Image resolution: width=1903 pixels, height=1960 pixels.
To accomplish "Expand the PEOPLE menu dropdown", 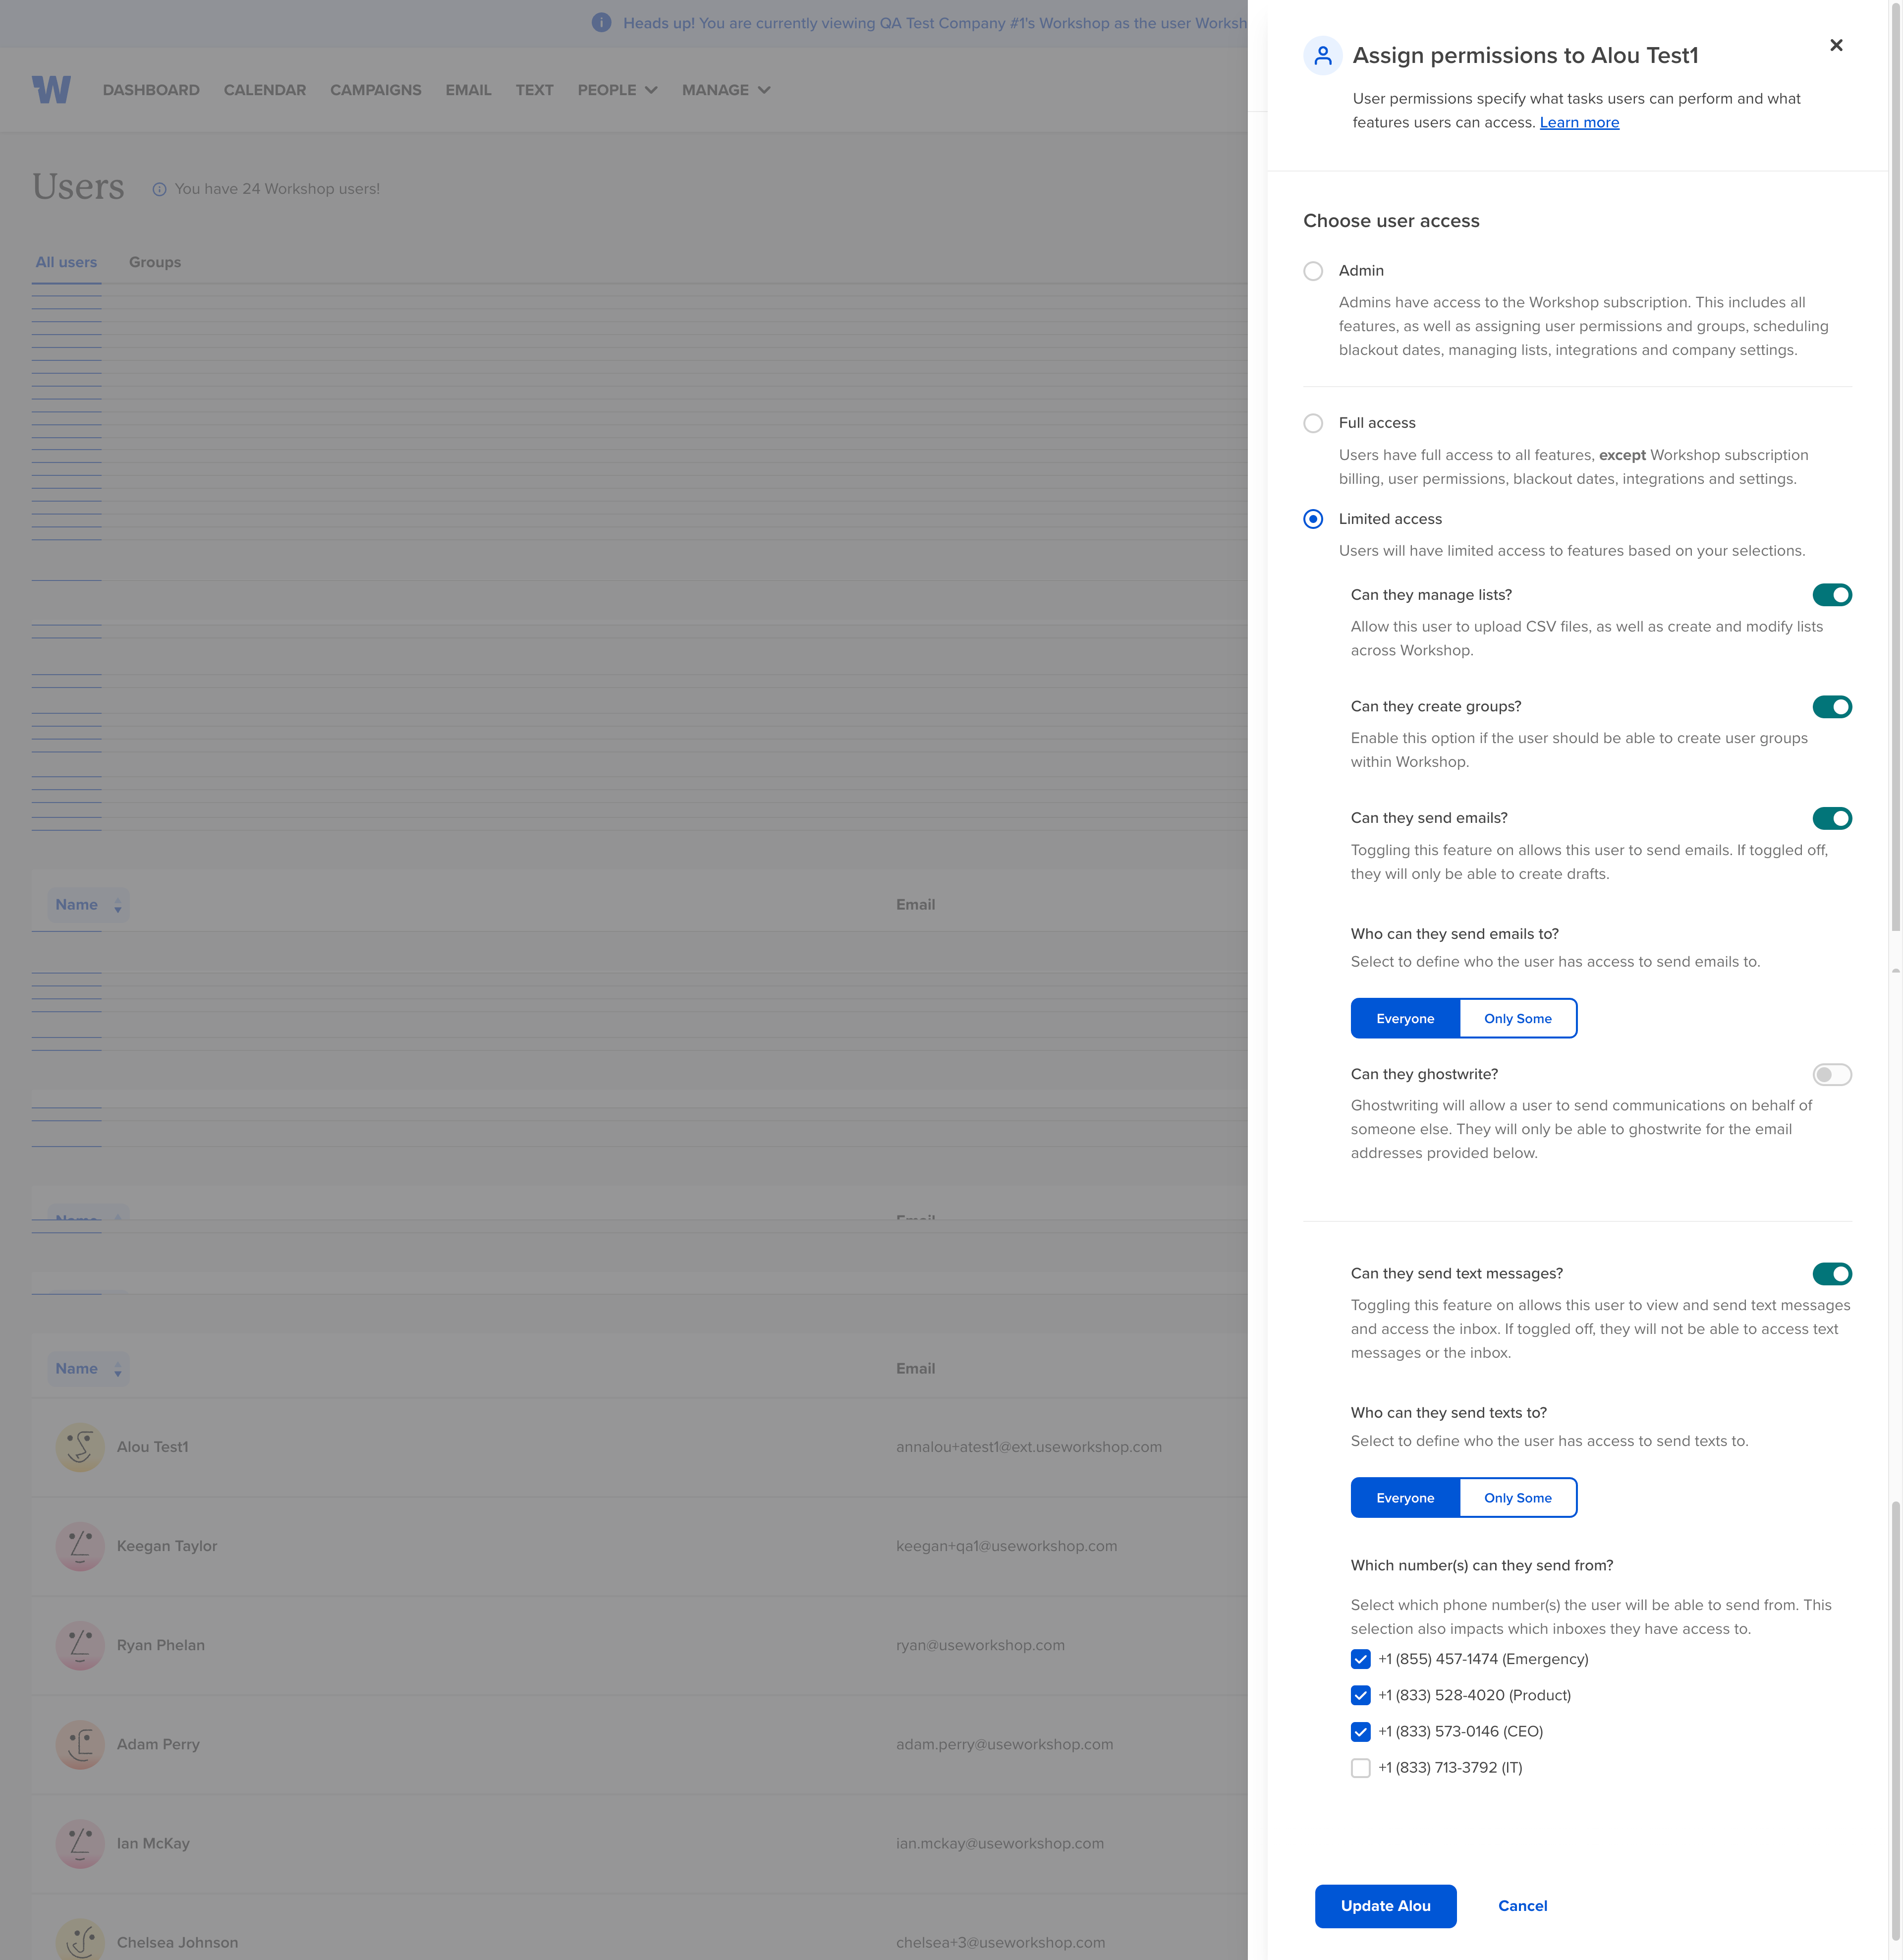I will [x=617, y=90].
